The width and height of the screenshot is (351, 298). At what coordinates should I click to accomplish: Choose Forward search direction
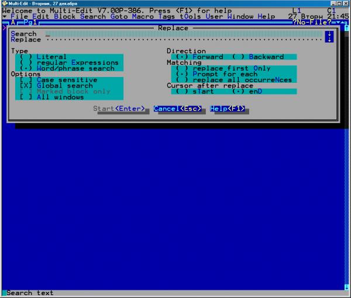click(x=199, y=57)
